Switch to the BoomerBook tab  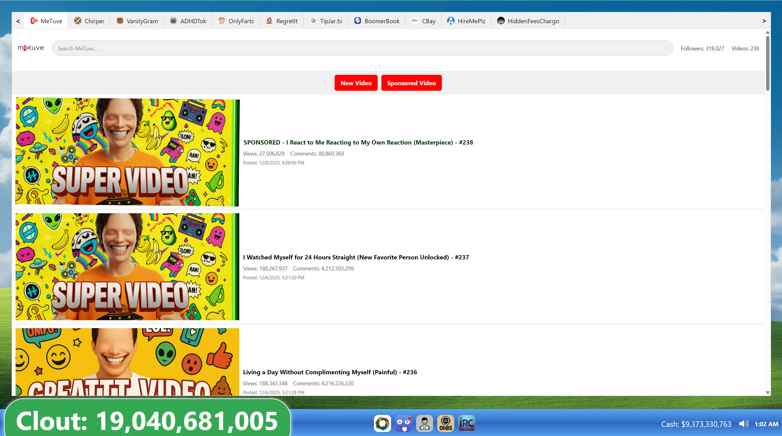(376, 21)
